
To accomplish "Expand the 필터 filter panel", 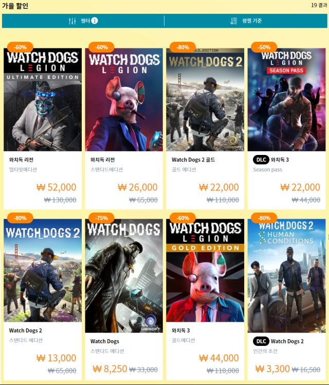I will pos(83,21).
